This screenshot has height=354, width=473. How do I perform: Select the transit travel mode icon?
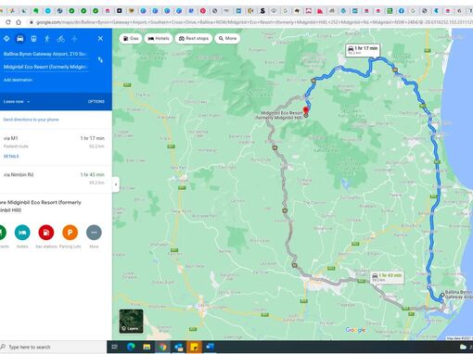pos(33,39)
